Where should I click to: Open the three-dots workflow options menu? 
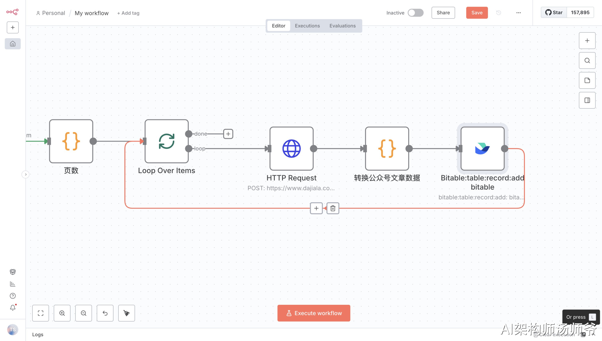[x=518, y=13]
